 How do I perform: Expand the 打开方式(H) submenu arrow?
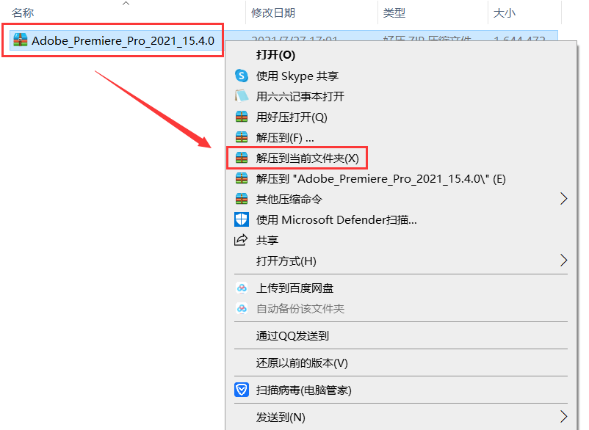point(563,260)
